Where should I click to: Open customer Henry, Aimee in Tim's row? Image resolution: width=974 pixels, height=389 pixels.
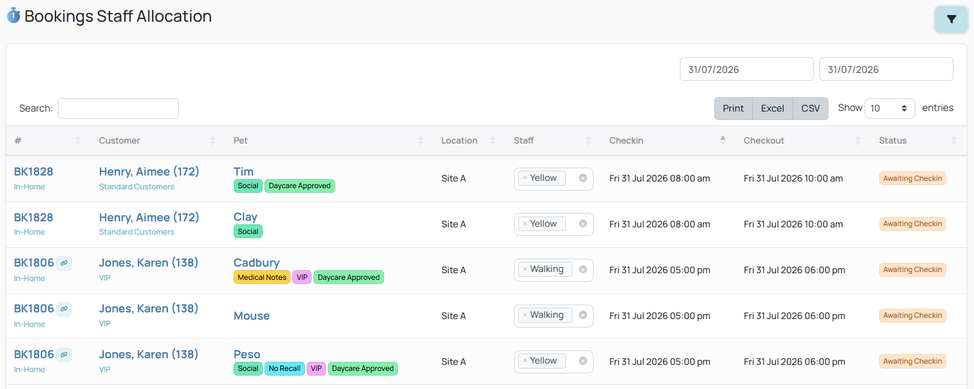click(x=149, y=172)
